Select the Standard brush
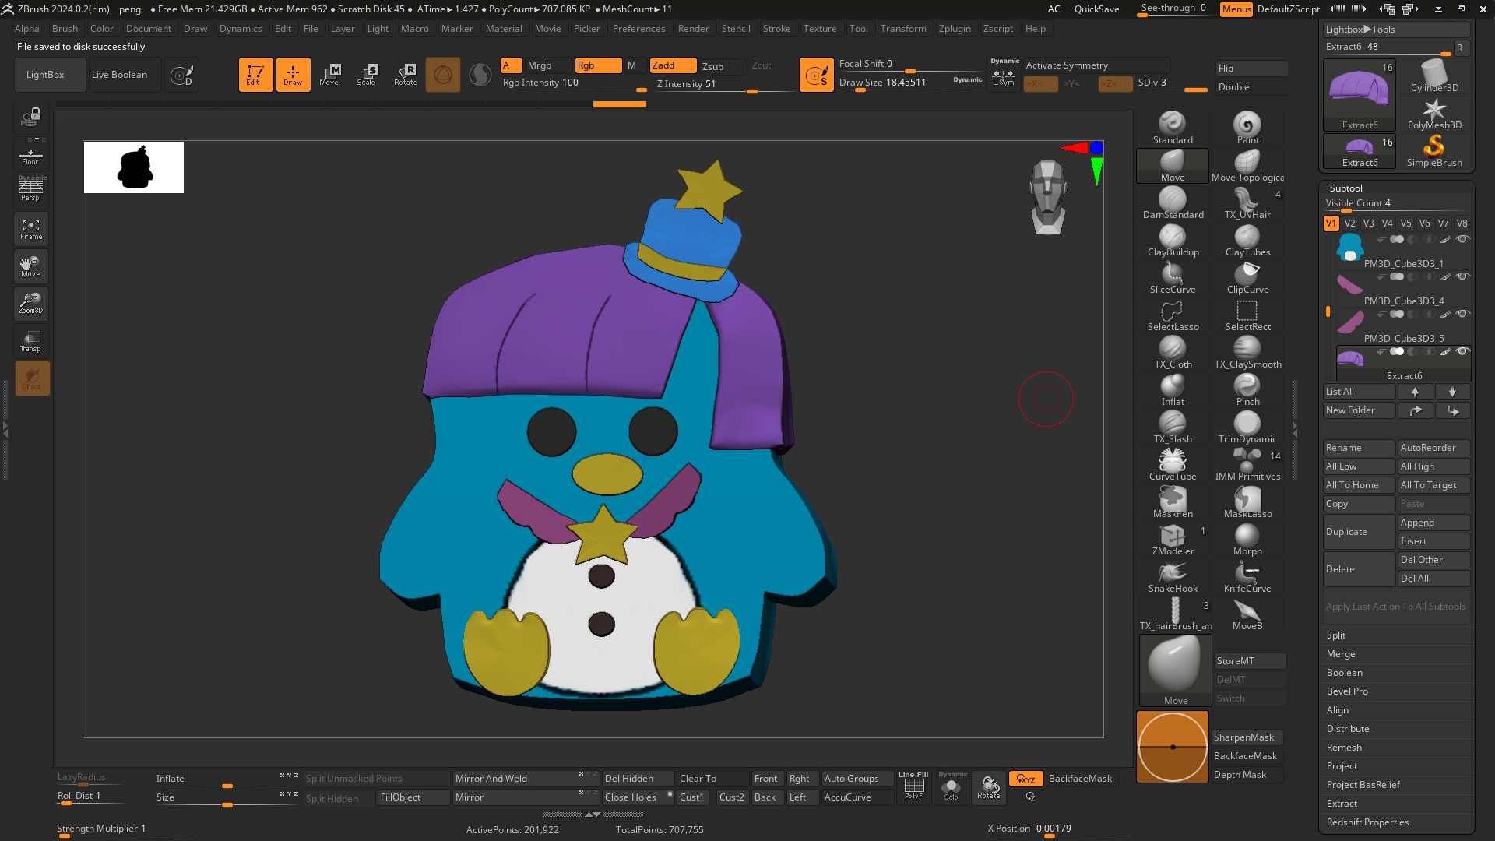Screen dimensions: 1495x841 [1172, 128]
